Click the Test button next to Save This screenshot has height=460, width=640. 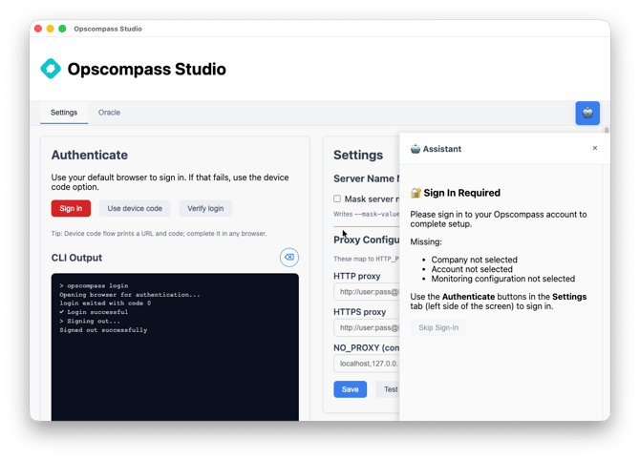tap(388, 389)
